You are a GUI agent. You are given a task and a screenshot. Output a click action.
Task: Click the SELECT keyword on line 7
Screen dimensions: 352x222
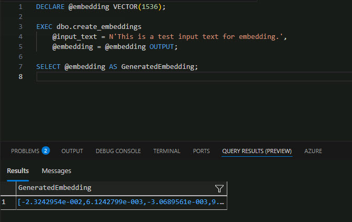pos(48,67)
